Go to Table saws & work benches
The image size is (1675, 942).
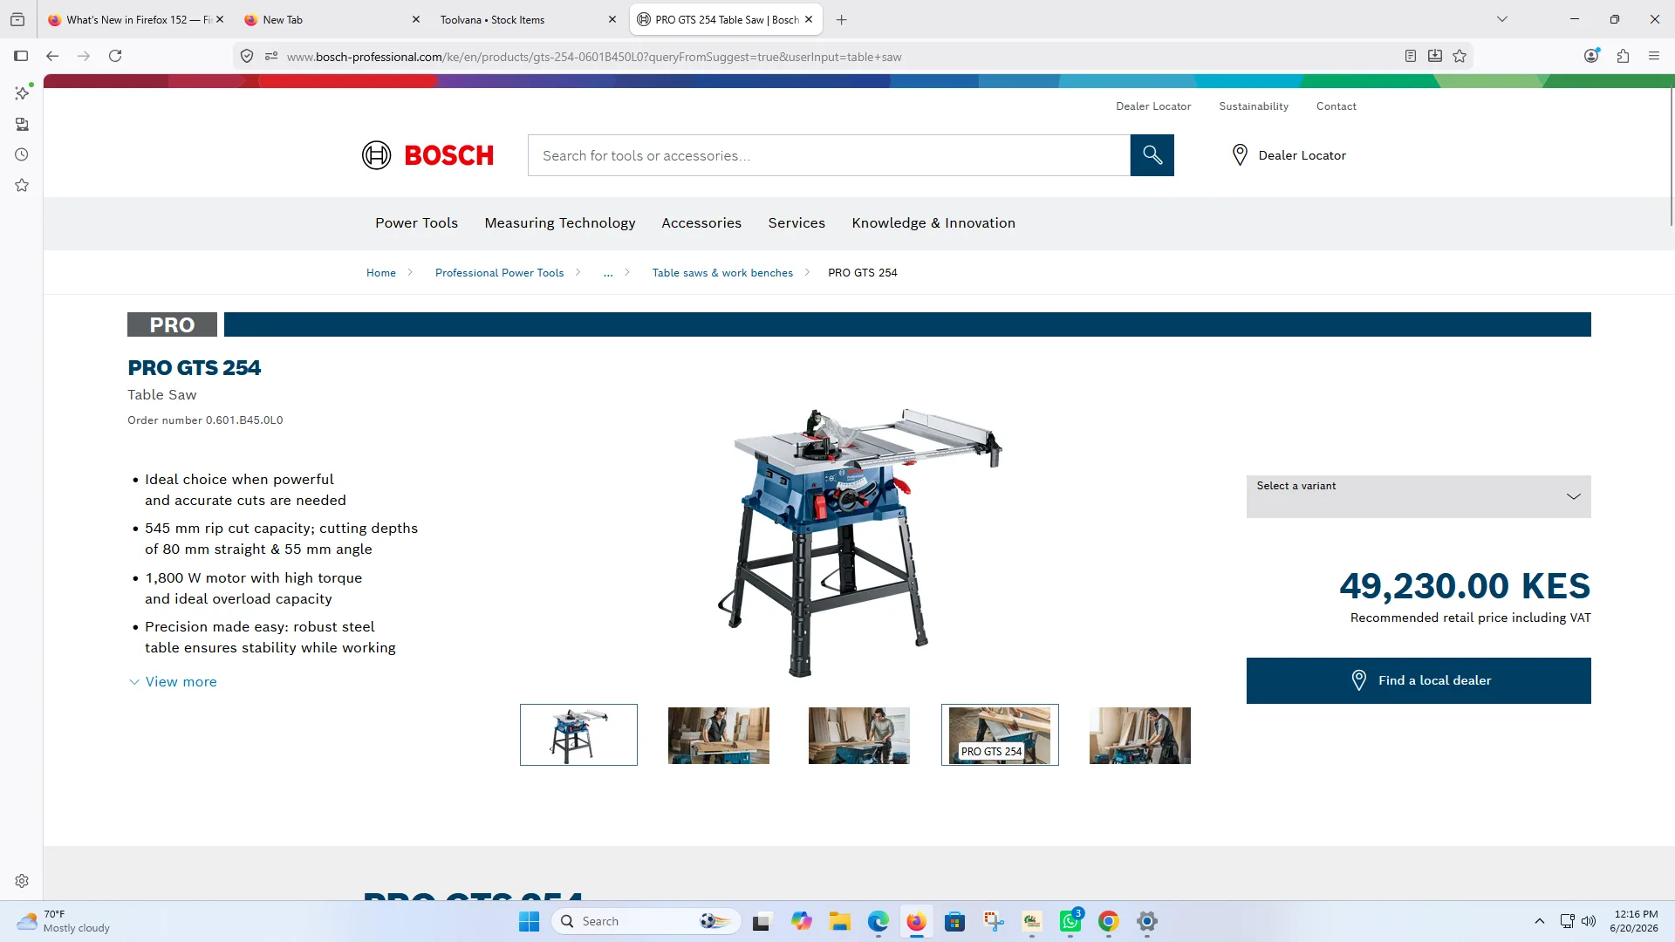click(723, 273)
